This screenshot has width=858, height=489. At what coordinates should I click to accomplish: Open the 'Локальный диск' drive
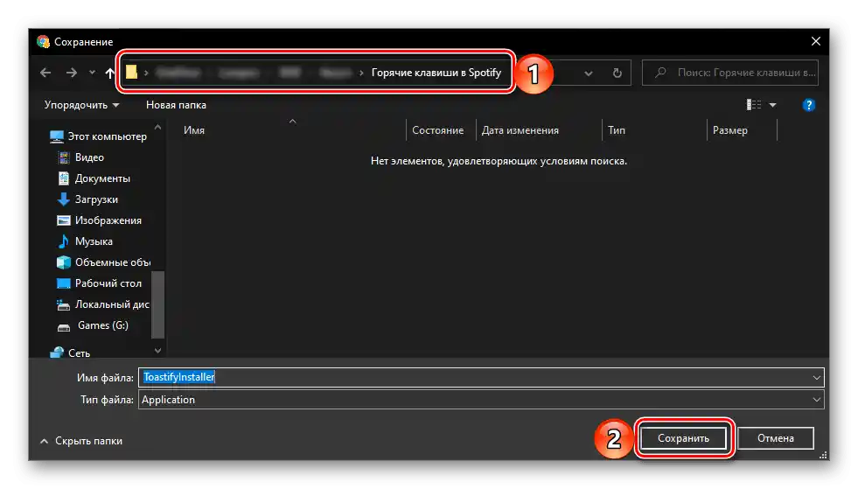point(103,304)
